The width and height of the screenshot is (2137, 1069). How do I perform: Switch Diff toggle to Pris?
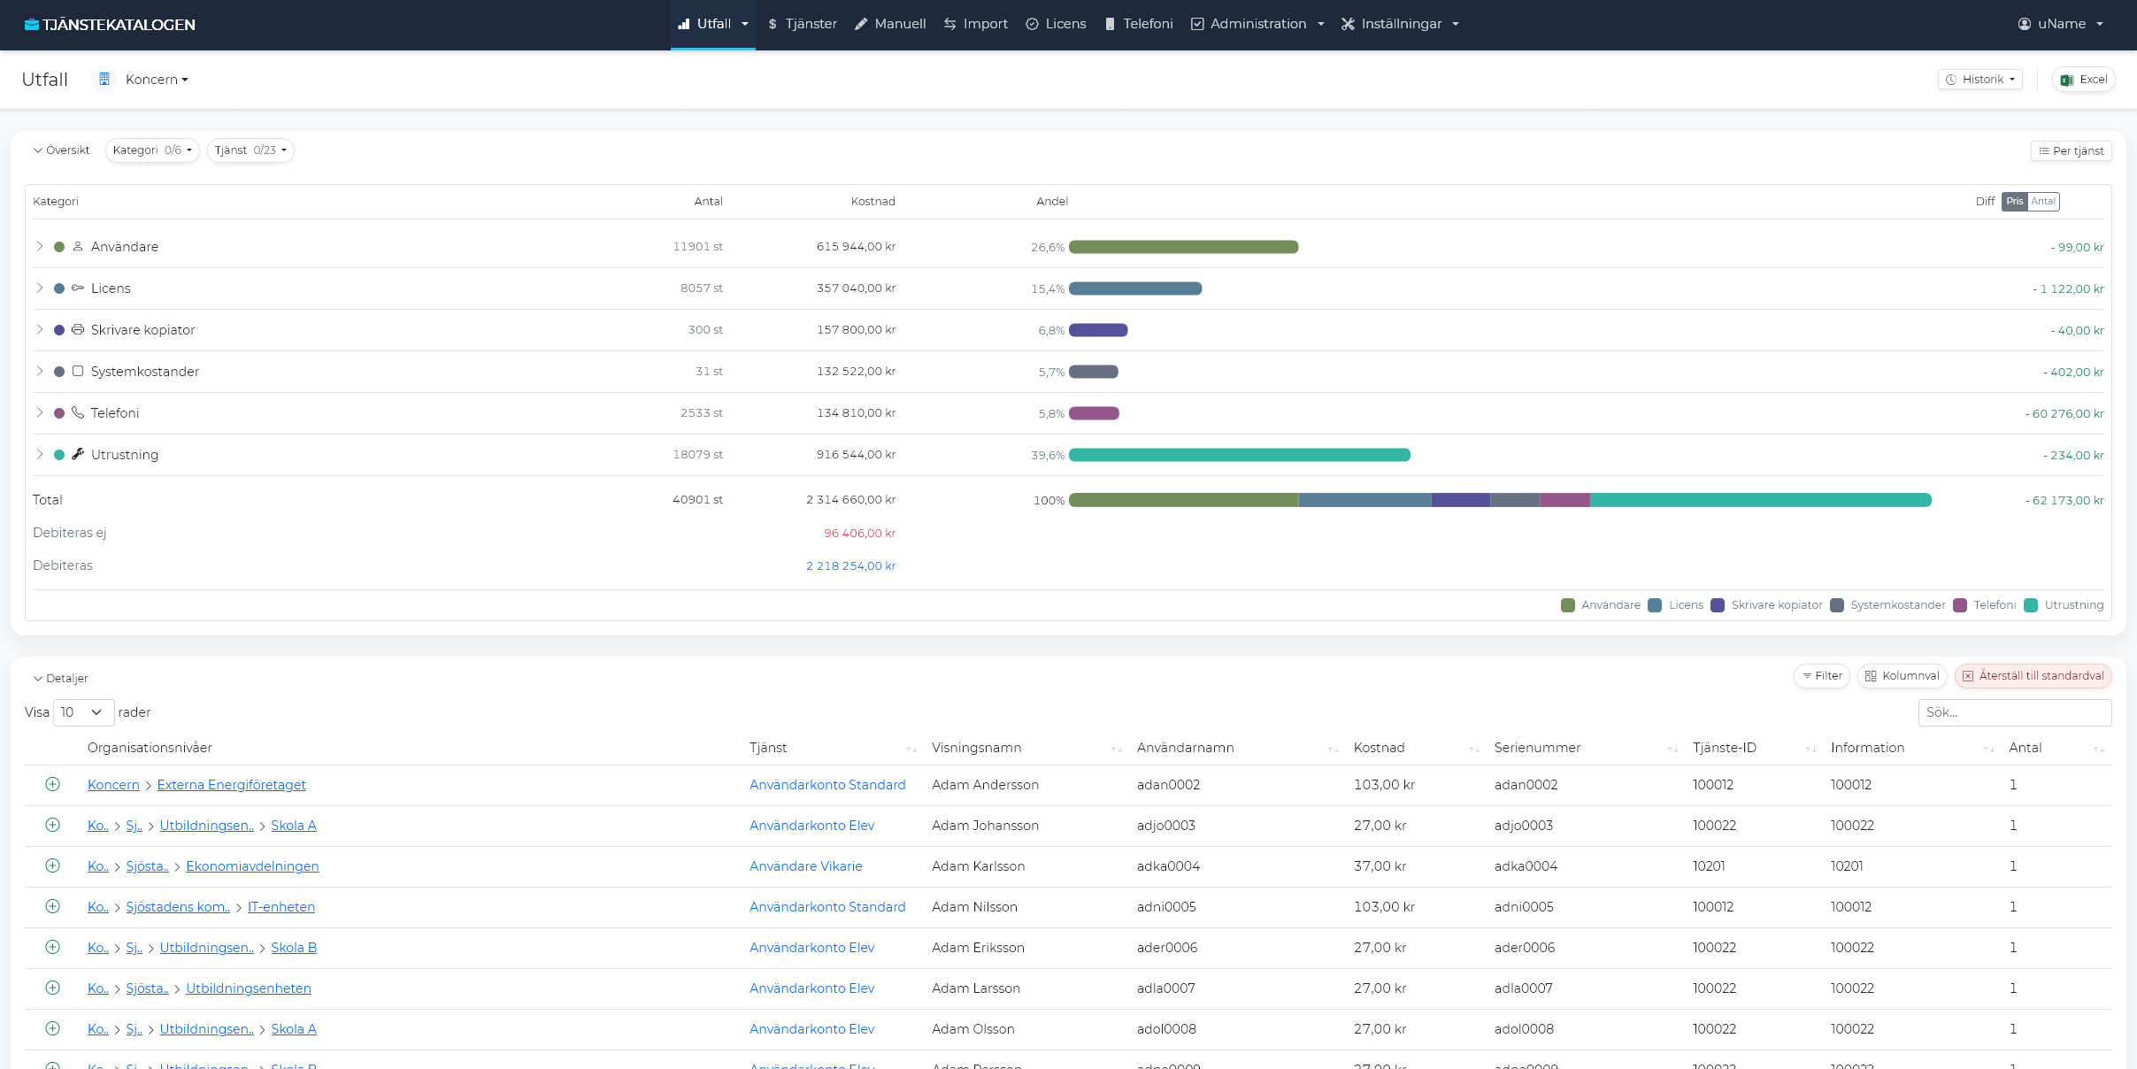pyautogui.click(x=2015, y=202)
